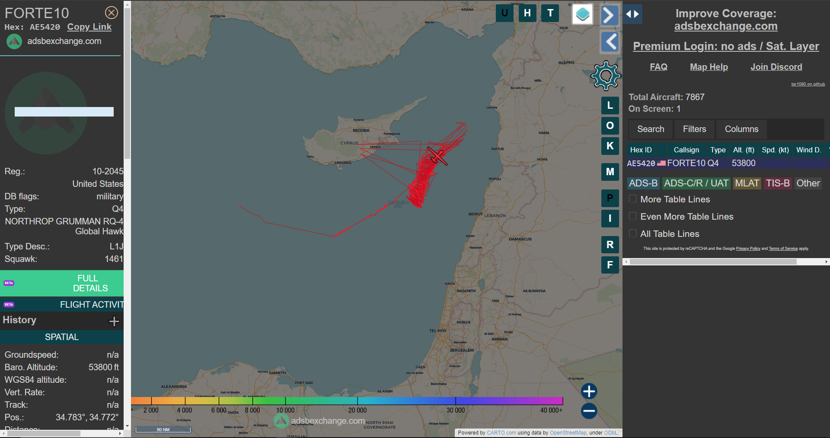
Task: Click the left chevron arrow button
Action: click(x=610, y=42)
